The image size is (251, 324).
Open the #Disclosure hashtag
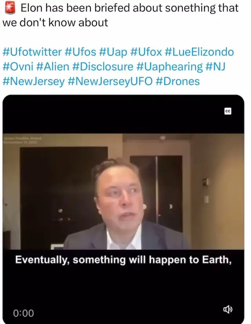coord(103,66)
